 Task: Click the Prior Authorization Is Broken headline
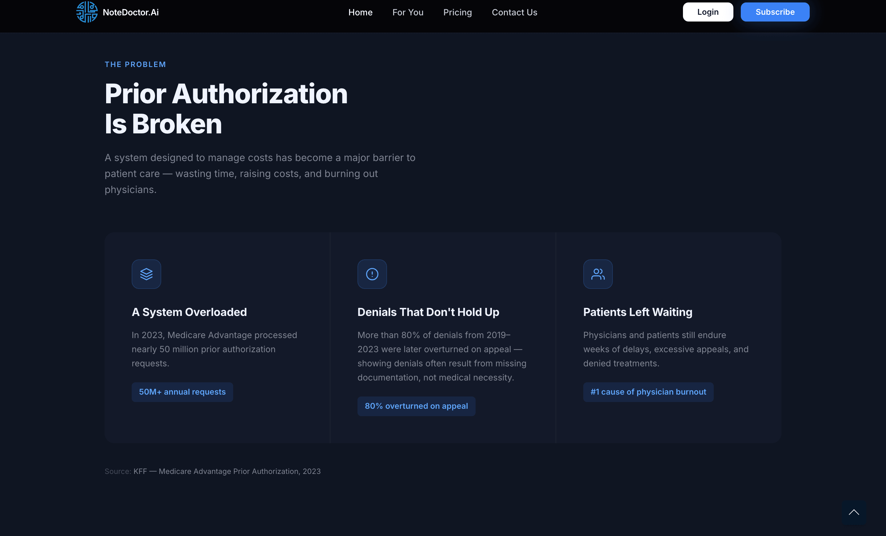[226, 108]
